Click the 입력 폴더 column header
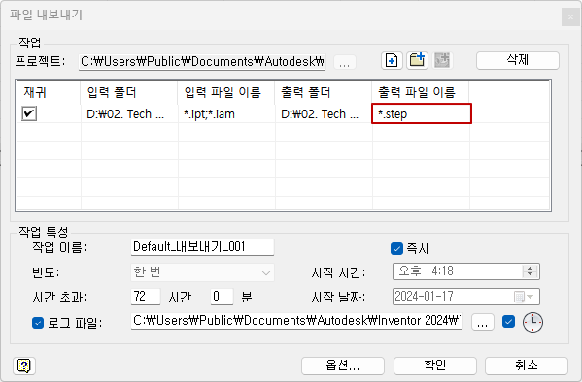 [x=129, y=92]
